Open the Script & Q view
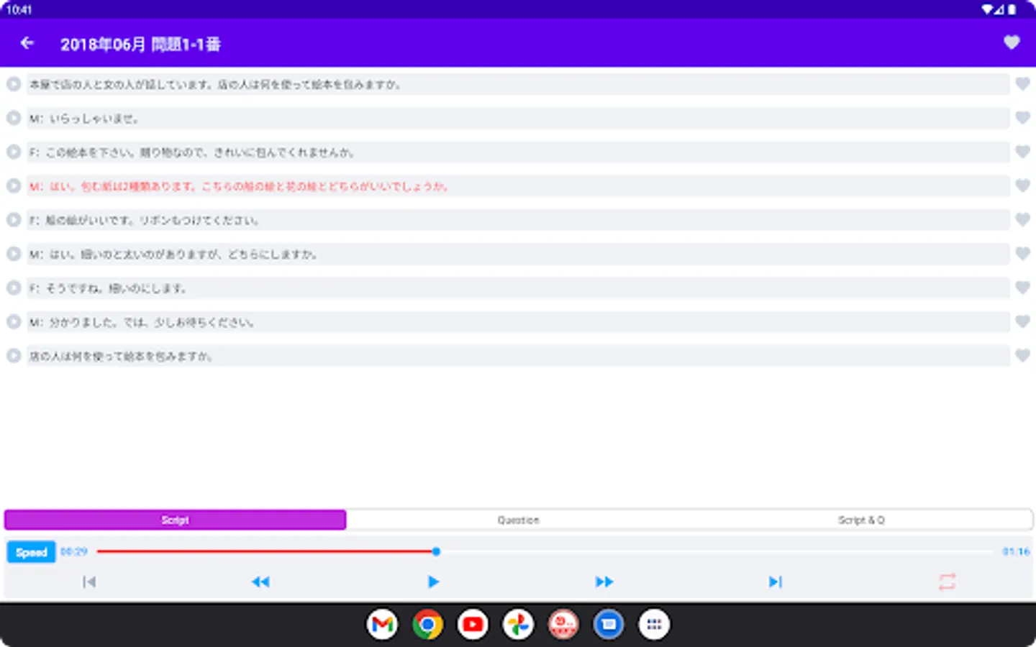The height and width of the screenshot is (647, 1036). (861, 520)
